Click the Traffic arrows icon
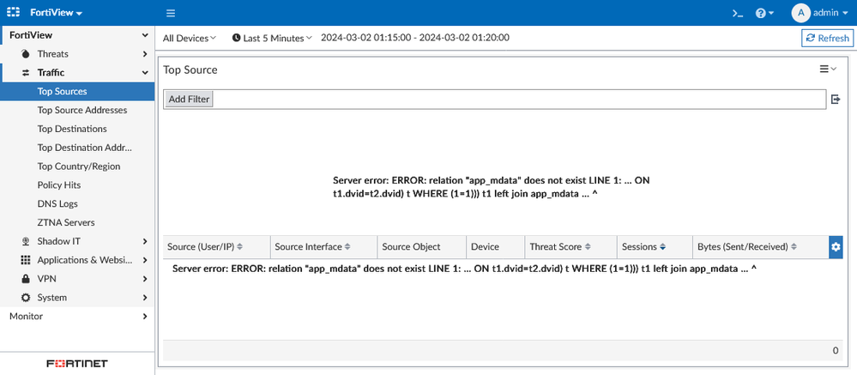The width and height of the screenshot is (857, 375). tap(25, 73)
